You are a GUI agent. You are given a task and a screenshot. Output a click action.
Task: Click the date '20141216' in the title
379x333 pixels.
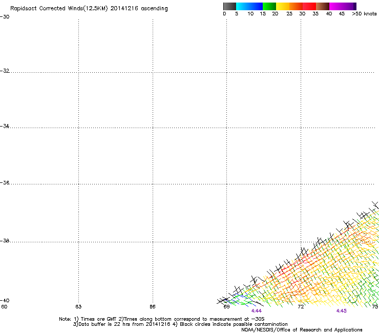[x=124, y=8]
